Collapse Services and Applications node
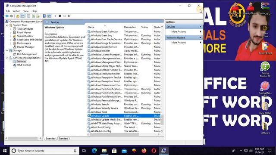Image resolution: width=276 pixels, height=155 pixels. tap(7, 58)
